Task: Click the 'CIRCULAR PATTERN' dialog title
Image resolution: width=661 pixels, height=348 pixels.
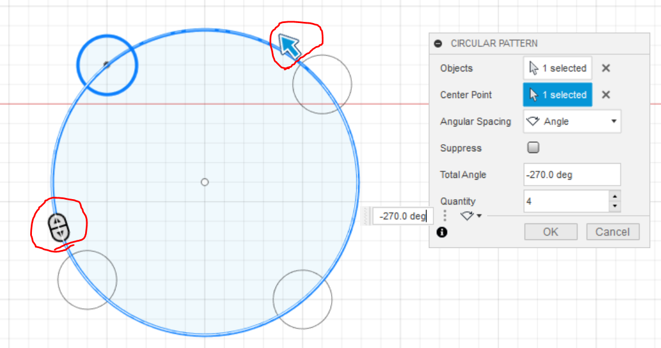Action: click(x=494, y=43)
